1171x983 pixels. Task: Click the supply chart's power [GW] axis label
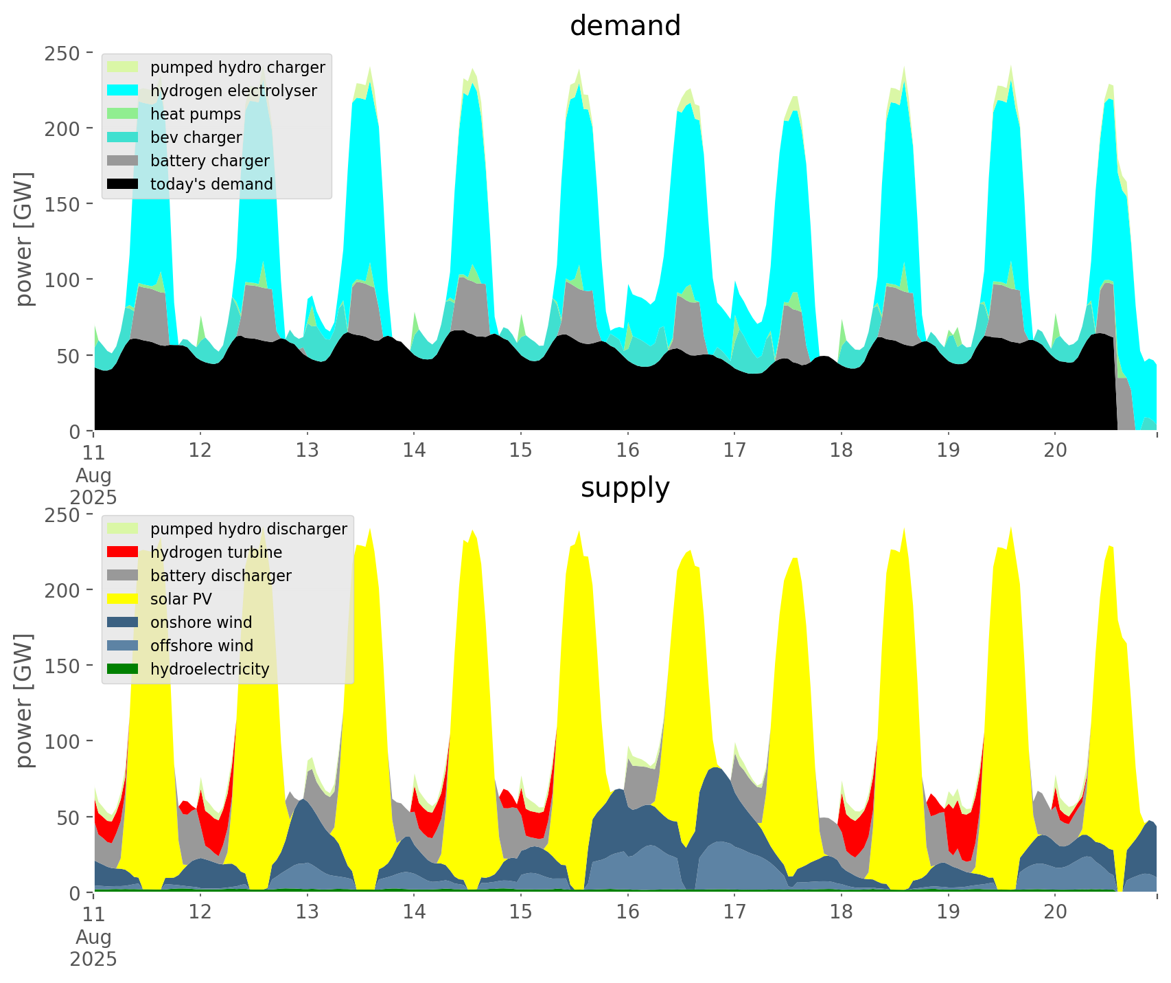[24, 701]
